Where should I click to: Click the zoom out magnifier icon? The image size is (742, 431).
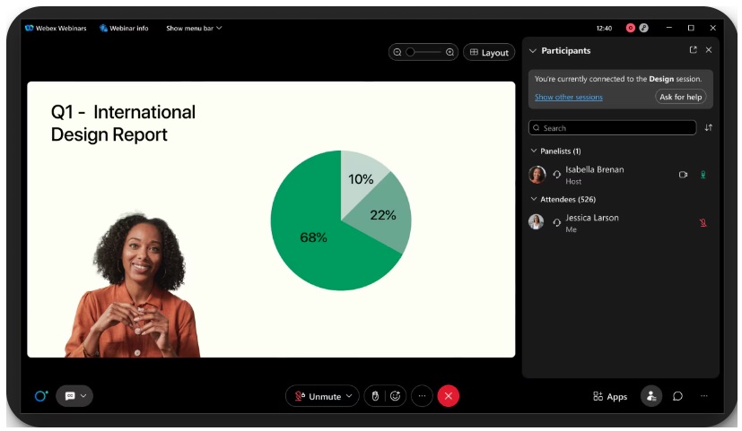point(397,53)
